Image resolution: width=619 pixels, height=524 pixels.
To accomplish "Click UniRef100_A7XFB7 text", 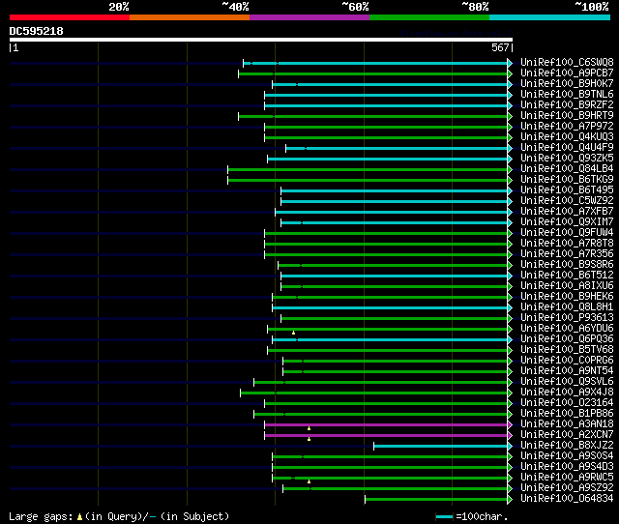I will pyautogui.click(x=567, y=211).
